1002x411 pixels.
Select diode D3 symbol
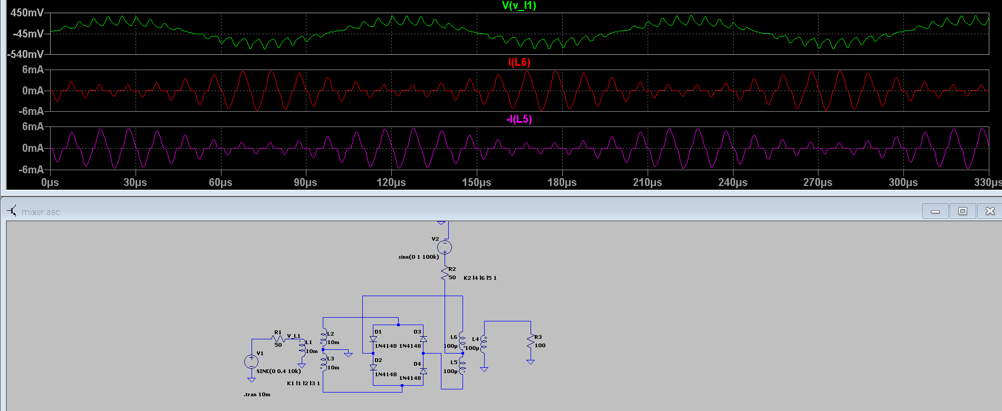click(x=423, y=339)
